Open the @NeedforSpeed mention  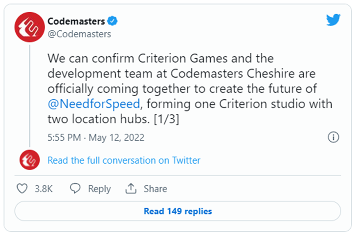coord(94,104)
